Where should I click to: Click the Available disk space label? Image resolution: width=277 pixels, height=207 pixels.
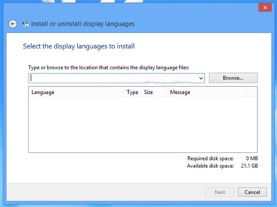pyautogui.click(x=210, y=165)
